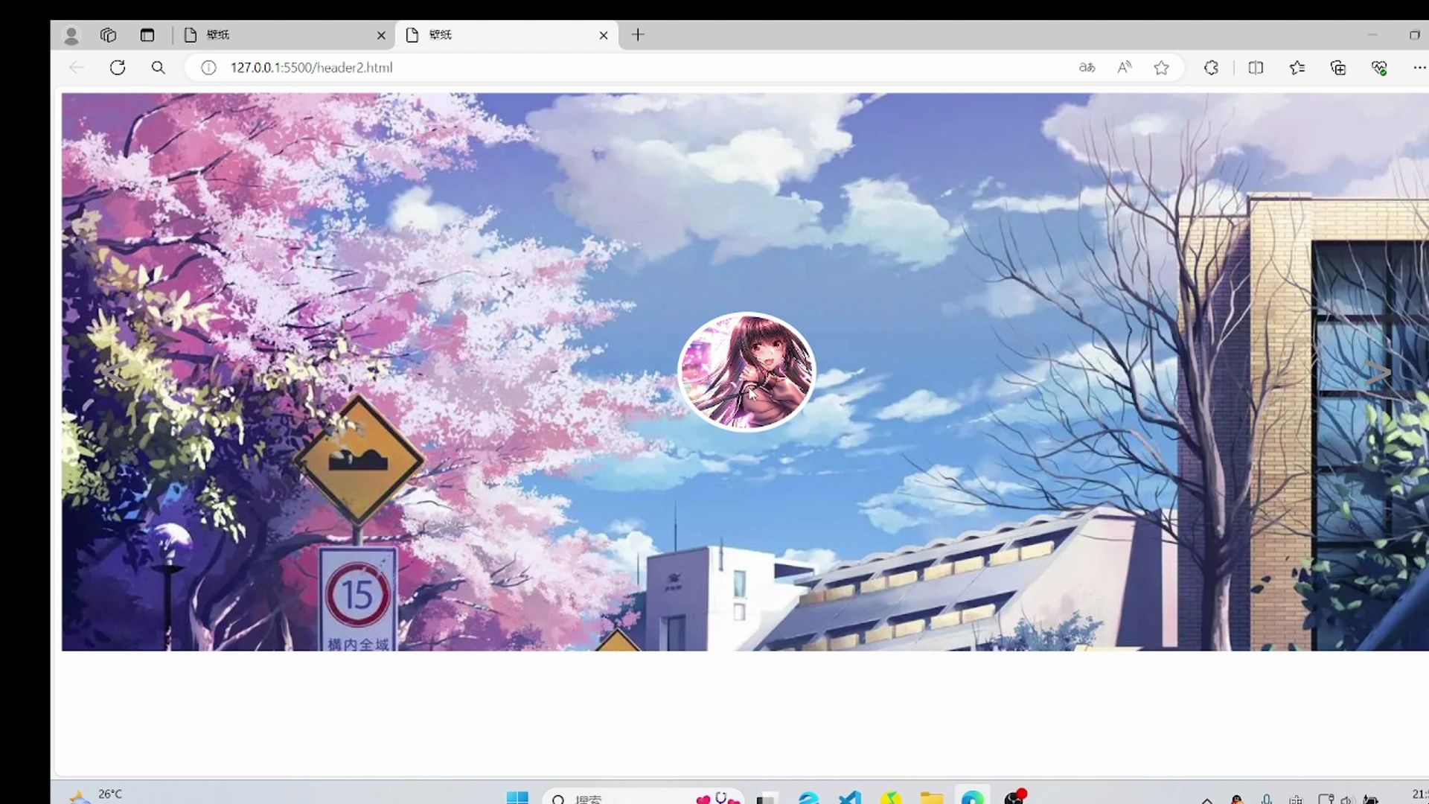The height and width of the screenshot is (804, 1429).
Task: Open the tab actions menu icon
Action: [147, 35]
